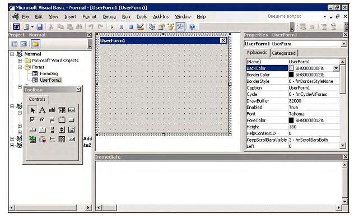The image size is (354, 218).
Task: Select FormDog in the project tree
Action: (49, 73)
